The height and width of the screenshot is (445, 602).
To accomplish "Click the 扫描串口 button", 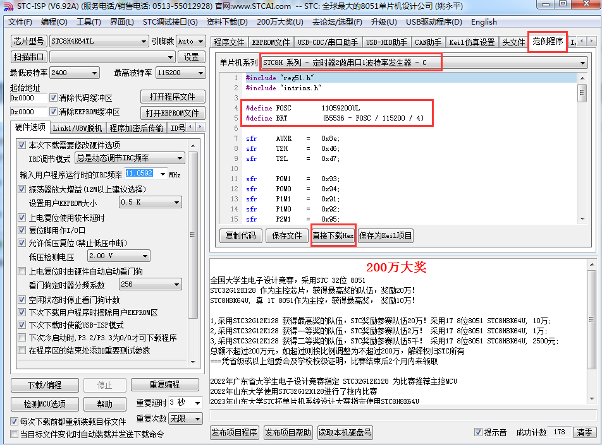I will 28,57.
